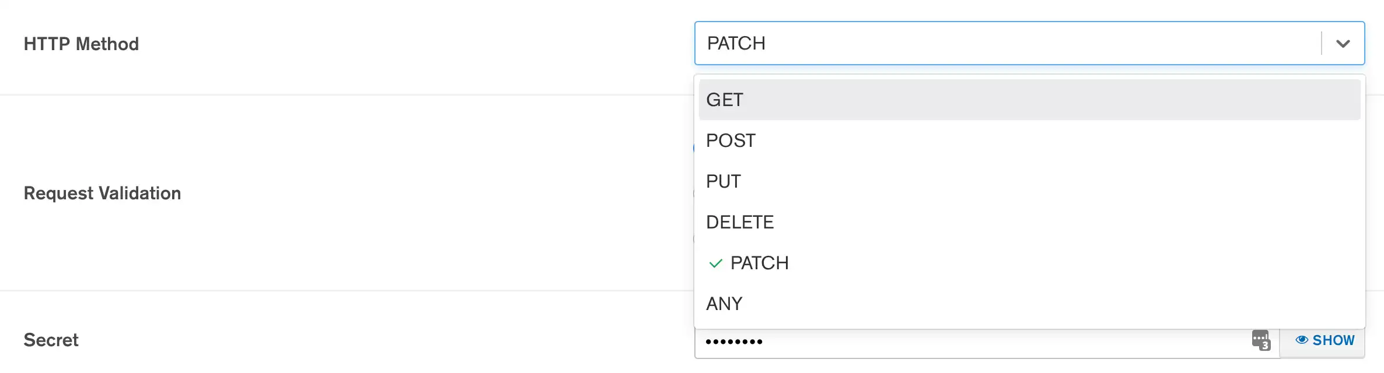The height and width of the screenshot is (373, 1384).
Task: Click the number 3 badge on password icon
Action: pos(1265,346)
